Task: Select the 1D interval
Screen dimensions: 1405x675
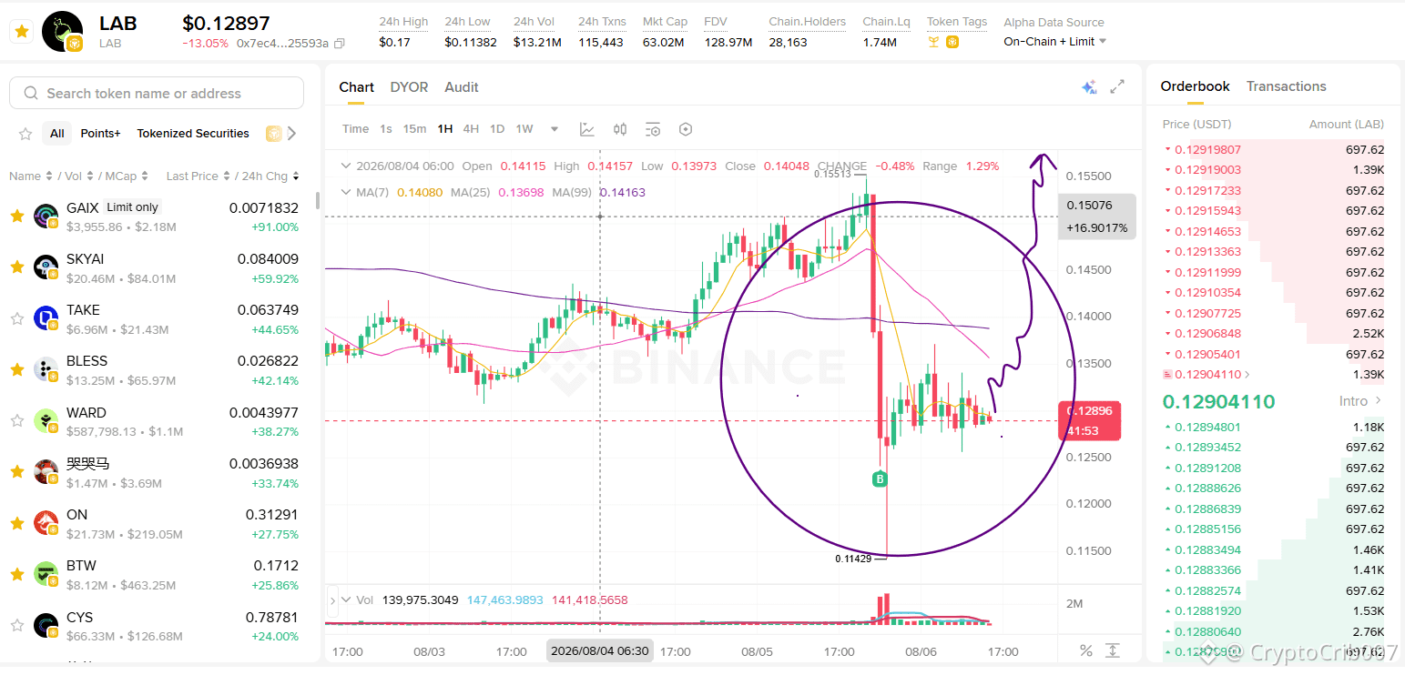Action: pos(497,129)
